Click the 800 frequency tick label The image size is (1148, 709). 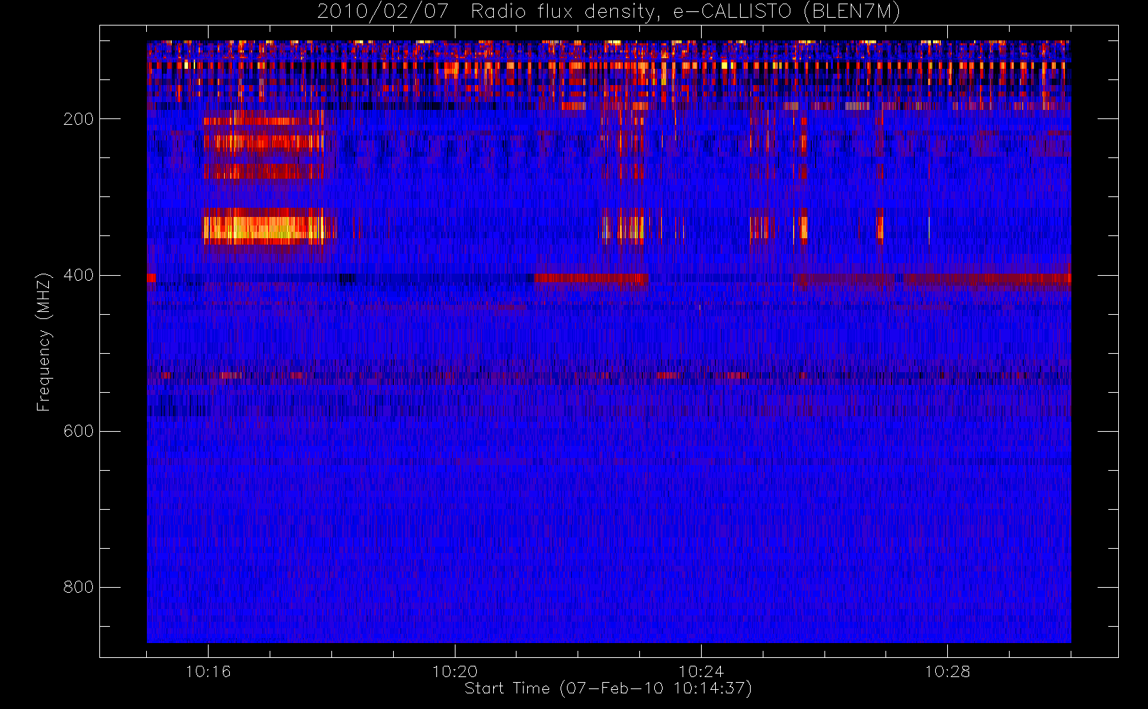(78, 587)
